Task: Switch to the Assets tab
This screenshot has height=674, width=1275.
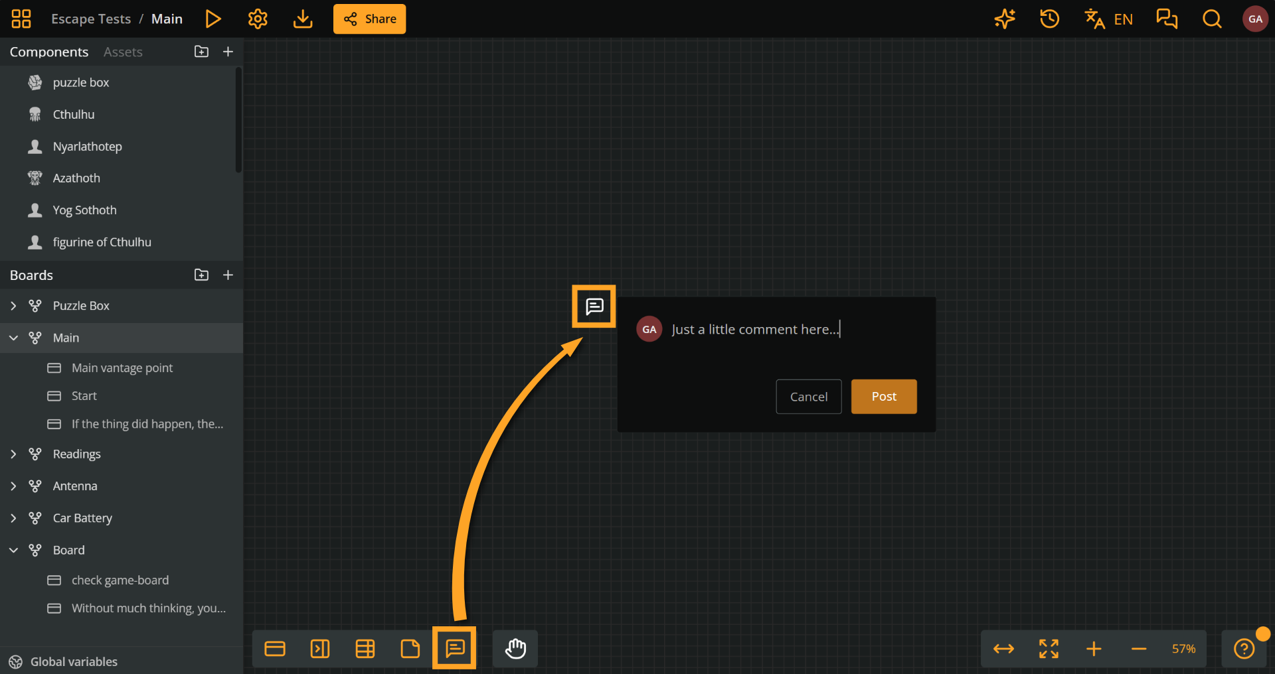Action: pos(123,52)
